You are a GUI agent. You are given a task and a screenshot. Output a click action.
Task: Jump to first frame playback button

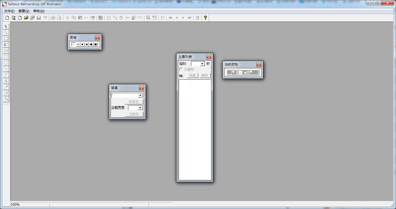[170, 18]
